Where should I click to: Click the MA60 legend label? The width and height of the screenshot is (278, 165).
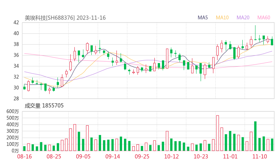point(264,18)
